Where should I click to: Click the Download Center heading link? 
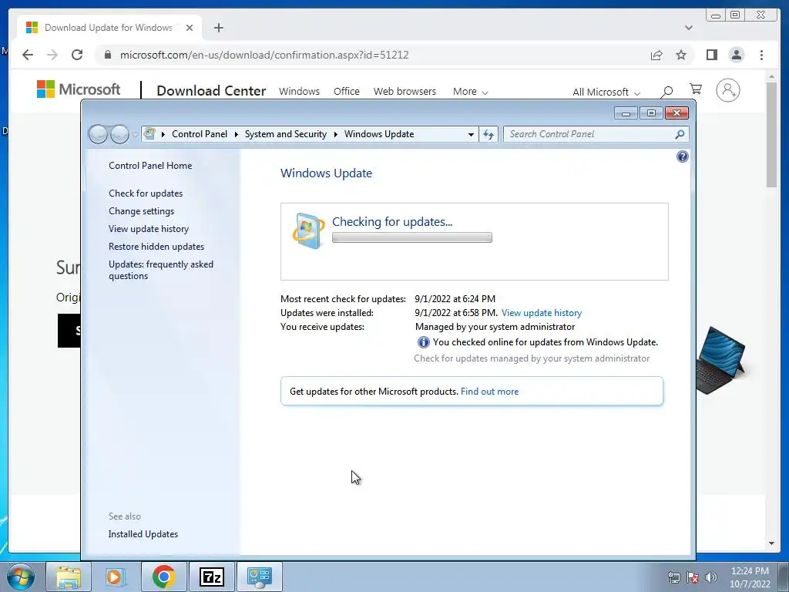pos(211,91)
